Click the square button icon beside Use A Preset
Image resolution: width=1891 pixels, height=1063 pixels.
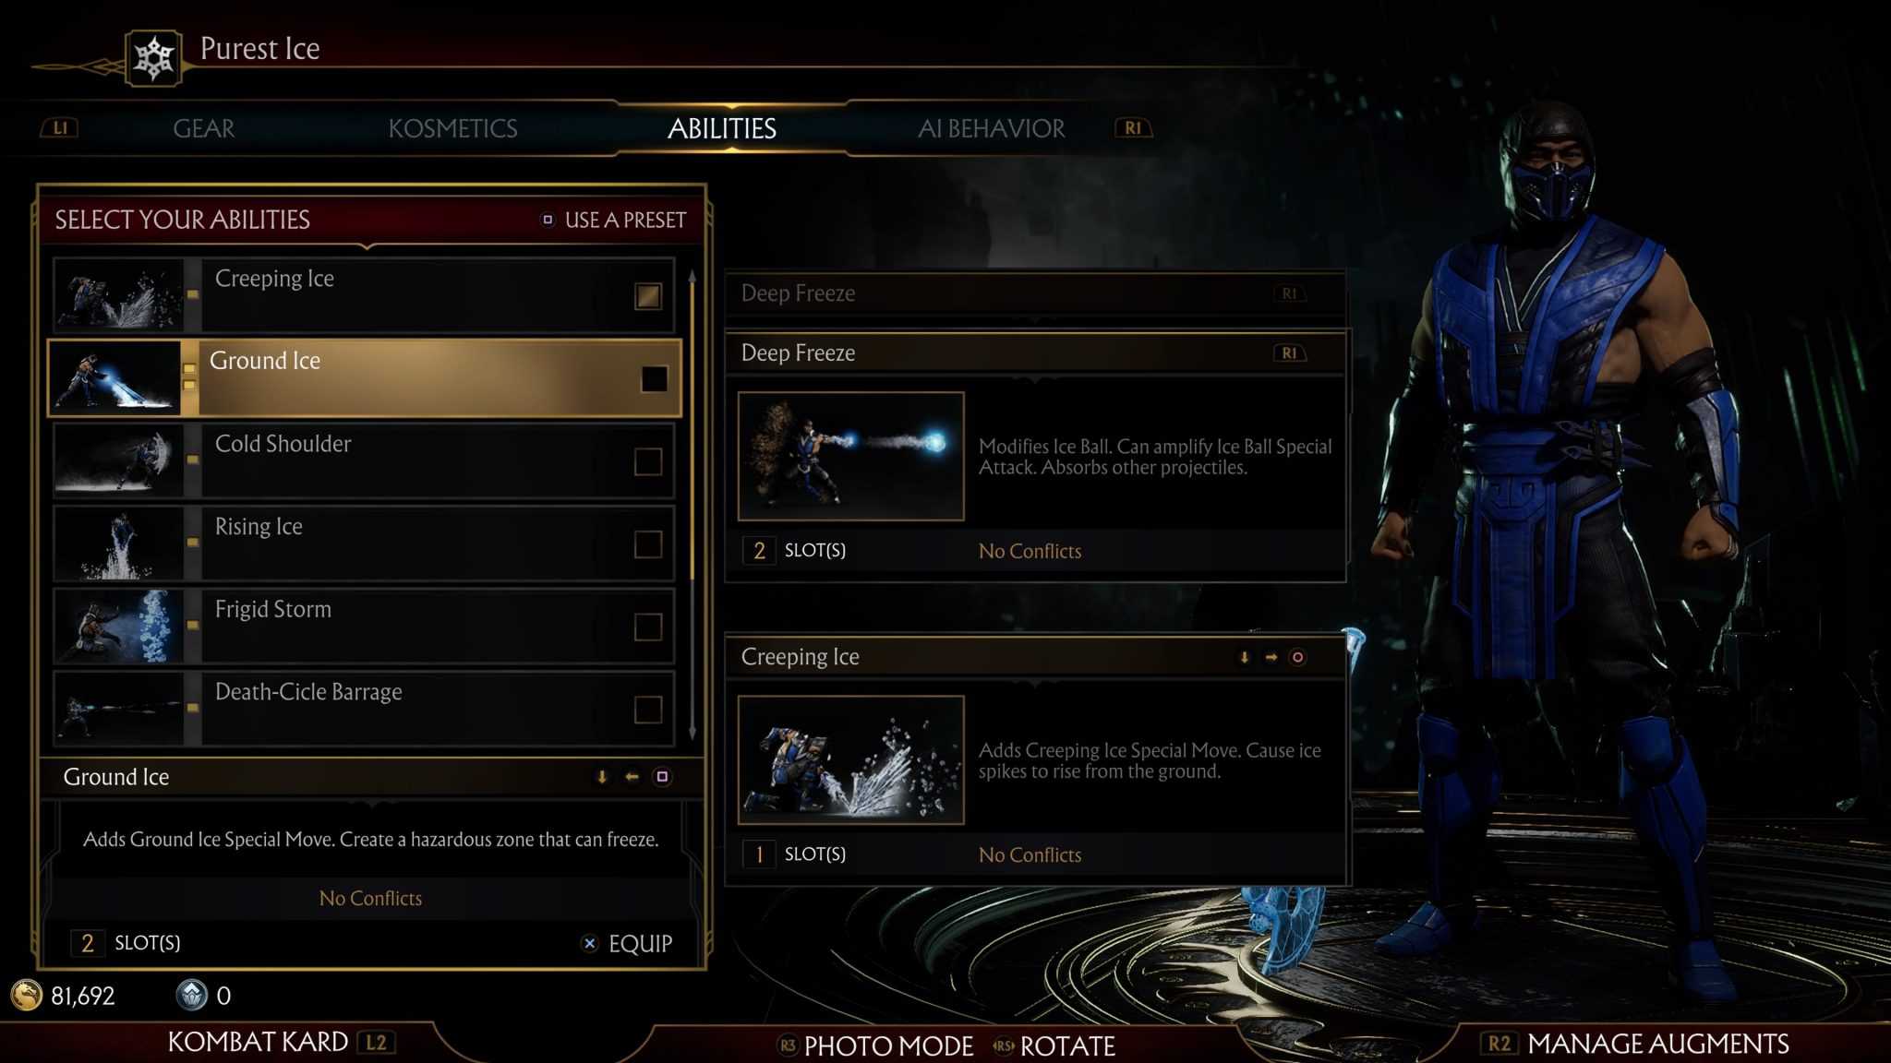coord(548,220)
